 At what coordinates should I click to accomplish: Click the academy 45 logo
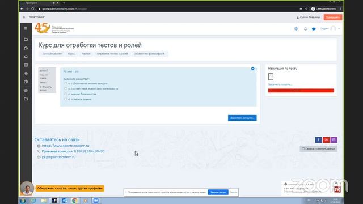pyautogui.click(x=42, y=28)
